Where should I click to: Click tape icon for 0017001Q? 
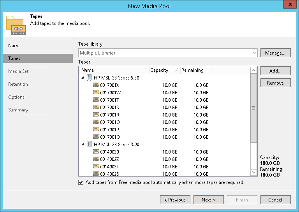96,122
